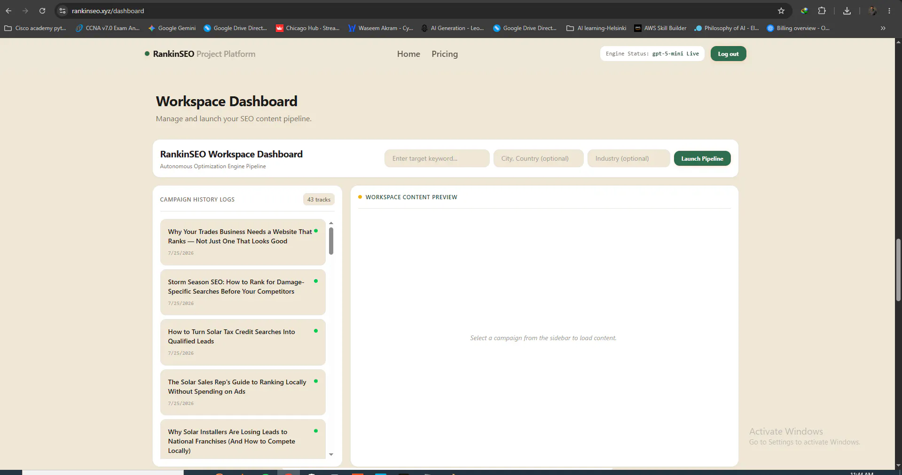Open the Billing overview bookmark
Viewport: 902px width, 475px height.
tap(798, 28)
